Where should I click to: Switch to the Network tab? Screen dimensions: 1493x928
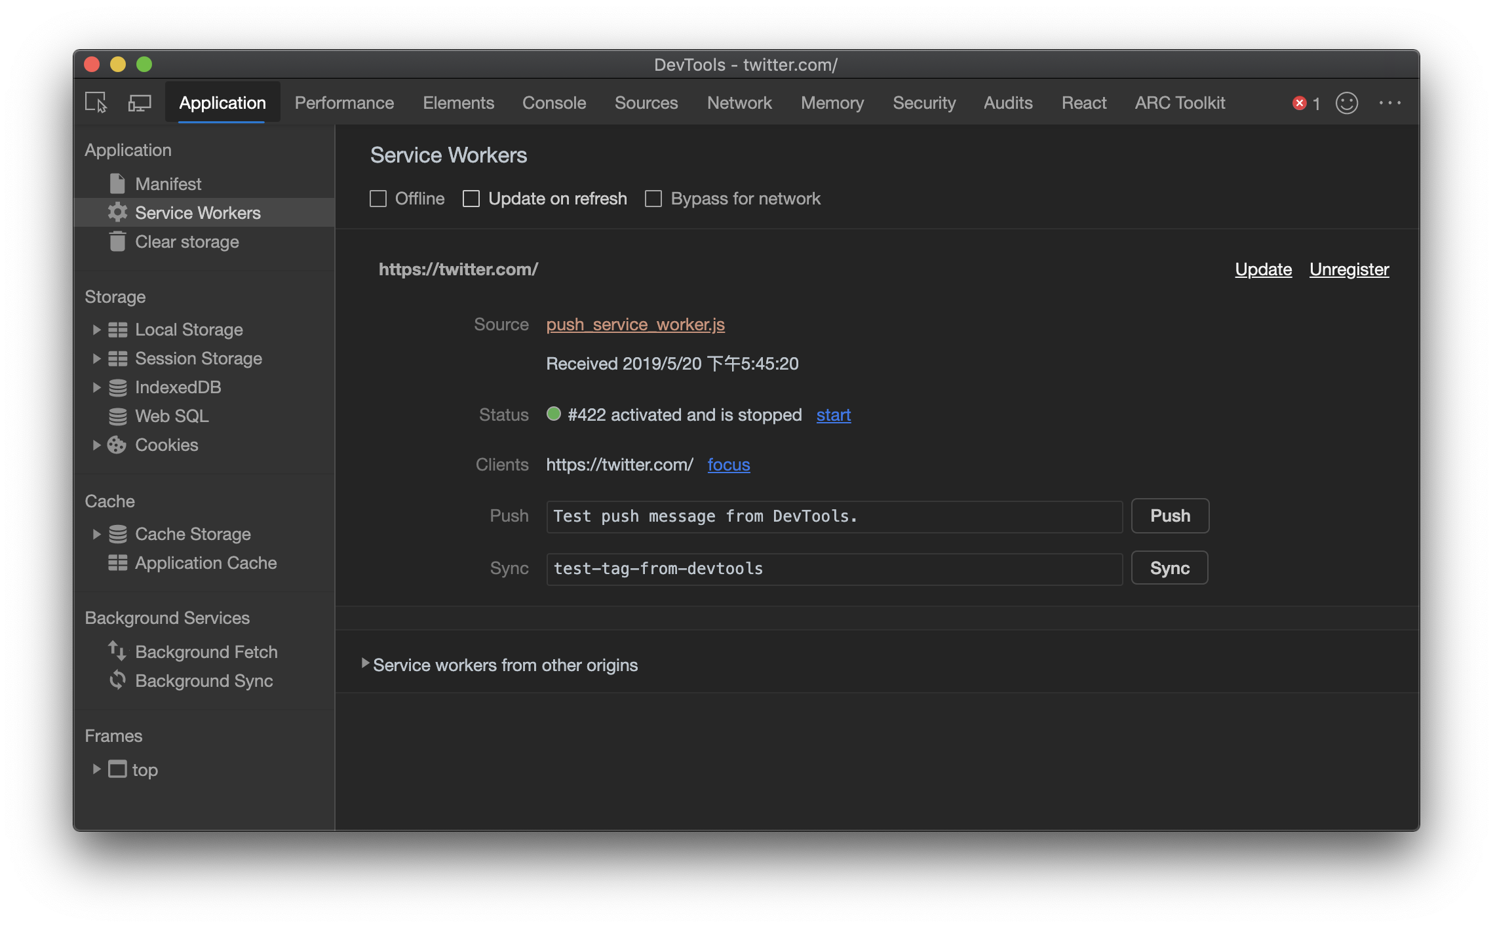(x=739, y=103)
